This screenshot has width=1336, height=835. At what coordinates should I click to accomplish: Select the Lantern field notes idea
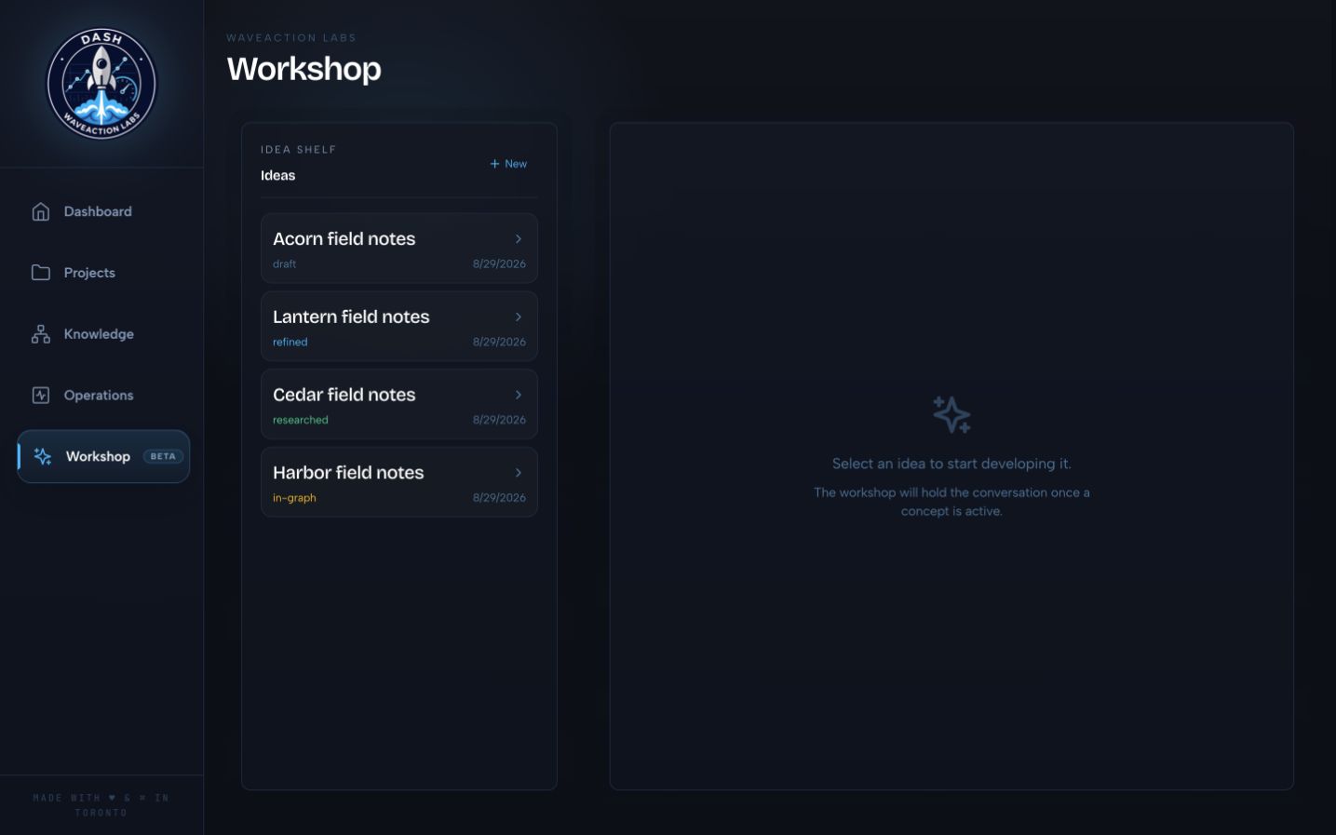click(399, 327)
